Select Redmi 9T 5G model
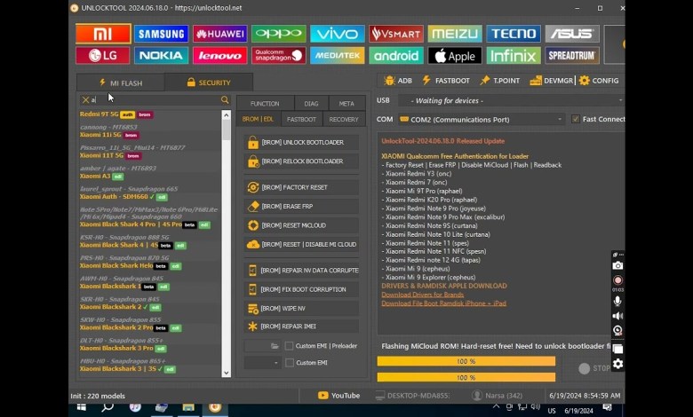The image size is (693, 417). [x=99, y=114]
